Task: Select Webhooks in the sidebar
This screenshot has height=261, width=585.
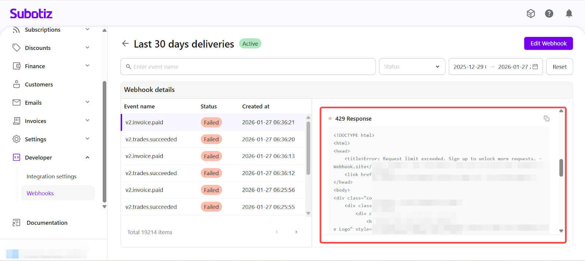Action: pos(40,193)
